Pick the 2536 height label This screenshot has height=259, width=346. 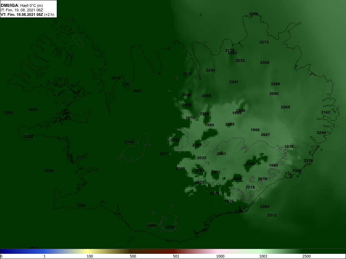click(x=204, y=114)
